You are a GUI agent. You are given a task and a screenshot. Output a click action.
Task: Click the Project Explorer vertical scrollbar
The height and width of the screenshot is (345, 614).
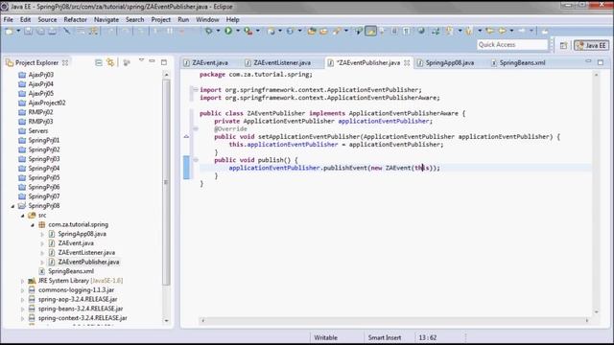coord(166,182)
